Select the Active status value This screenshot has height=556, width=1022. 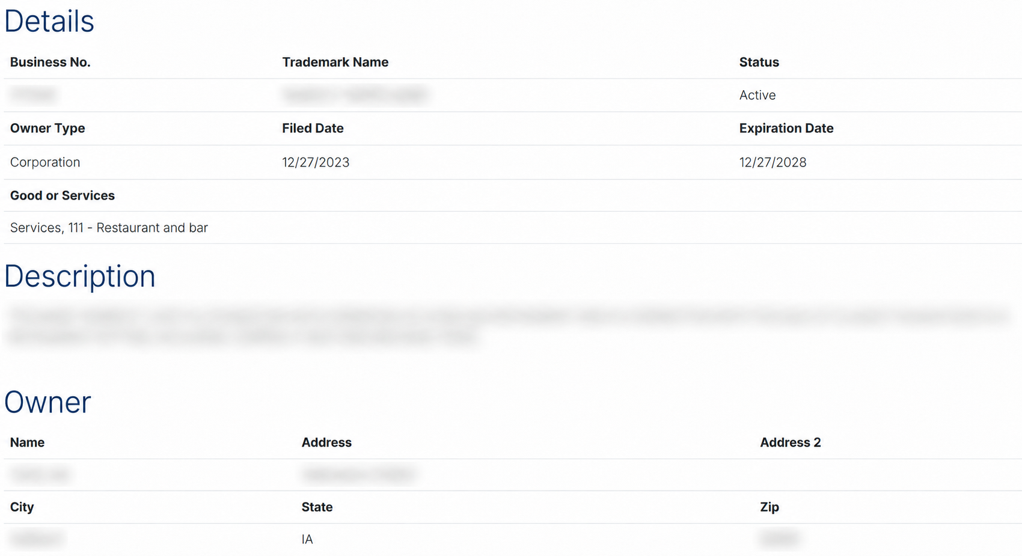click(757, 96)
